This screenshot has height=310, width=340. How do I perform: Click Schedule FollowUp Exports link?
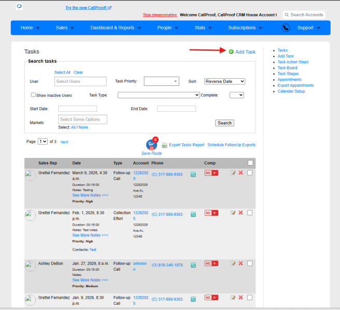point(231,145)
